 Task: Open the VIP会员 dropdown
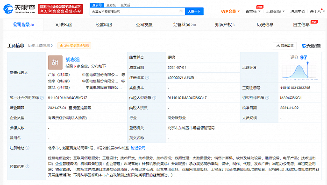230,11
